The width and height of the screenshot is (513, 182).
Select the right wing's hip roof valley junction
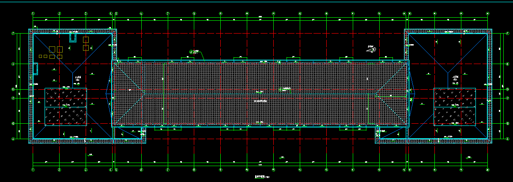tap(448, 72)
